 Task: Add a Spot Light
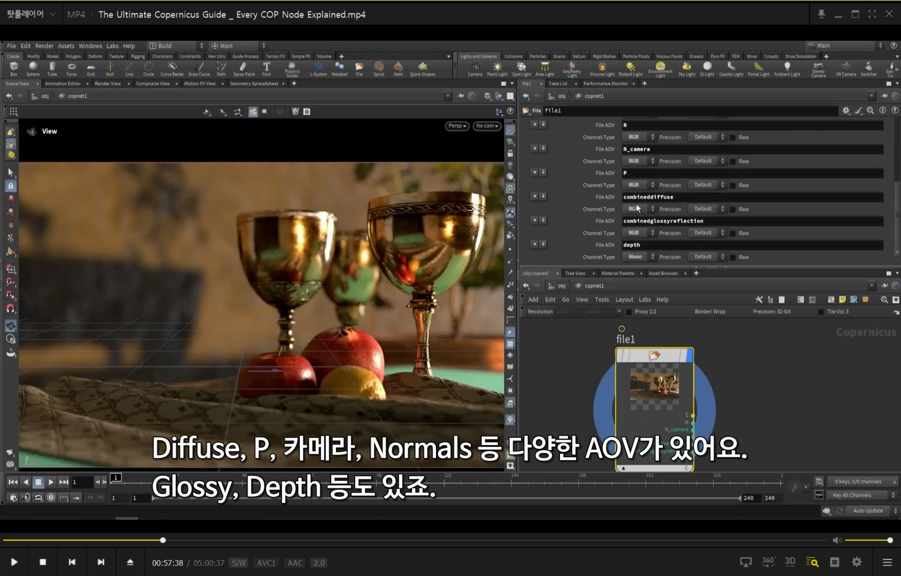[x=521, y=69]
